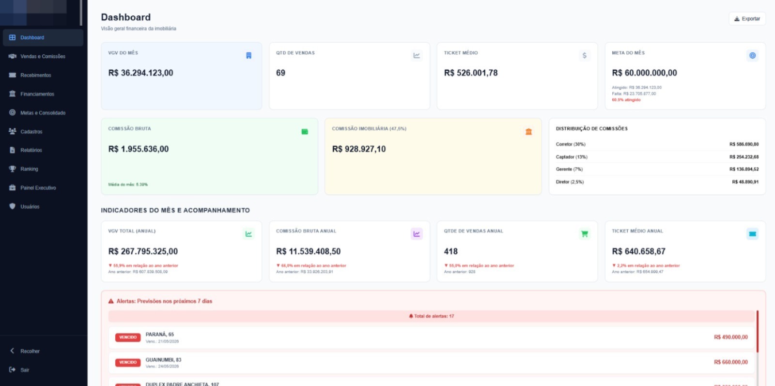The height and width of the screenshot is (386, 775).
Task: Click the briefcase icon beside Painel Executivo
Action: pos(13,188)
